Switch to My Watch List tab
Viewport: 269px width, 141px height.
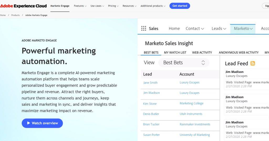pyautogui.click(x=175, y=52)
